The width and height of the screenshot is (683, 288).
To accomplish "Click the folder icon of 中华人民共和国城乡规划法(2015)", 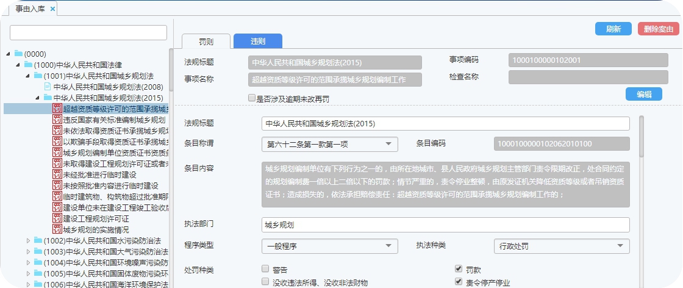I will (48, 98).
